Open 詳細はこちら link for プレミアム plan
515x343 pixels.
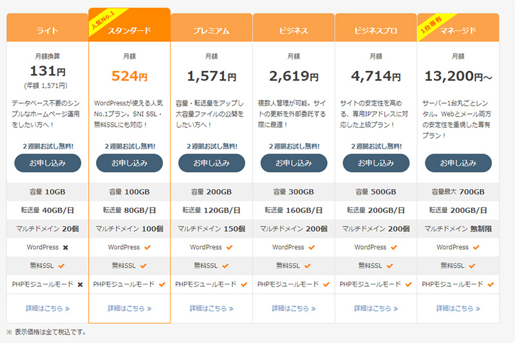[x=212, y=308]
